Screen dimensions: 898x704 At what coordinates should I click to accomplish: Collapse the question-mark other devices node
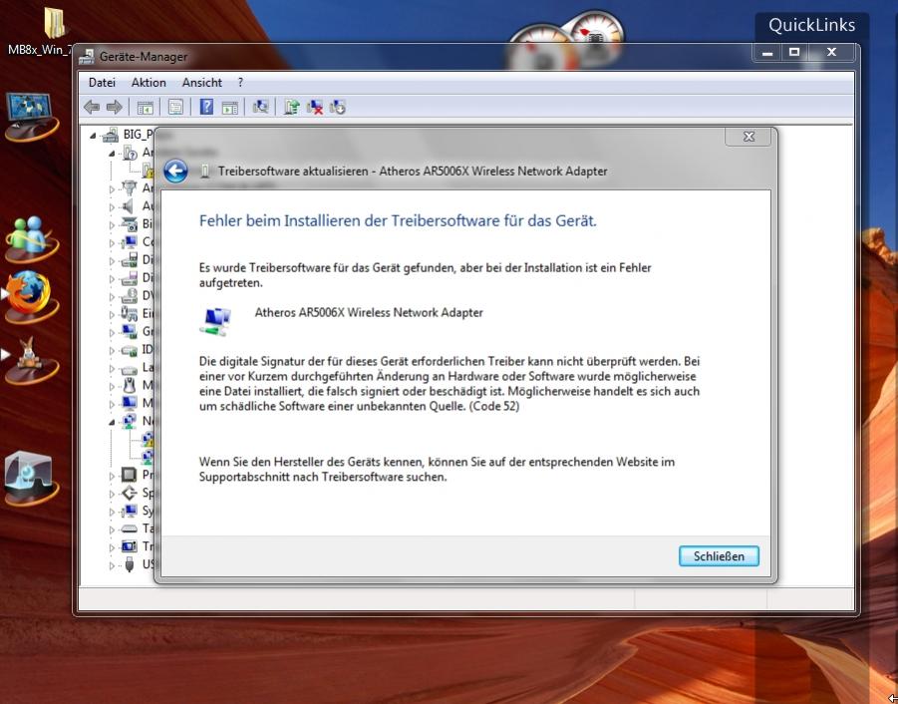[x=112, y=154]
